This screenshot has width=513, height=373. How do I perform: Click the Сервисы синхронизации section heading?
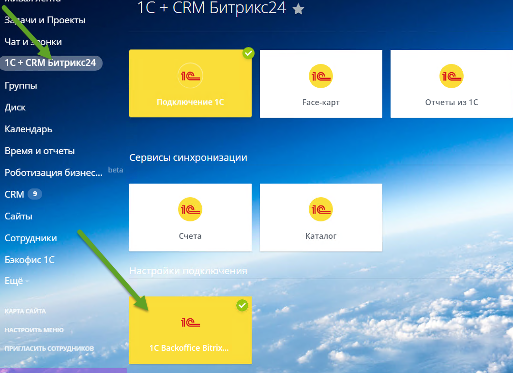(x=188, y=157)
